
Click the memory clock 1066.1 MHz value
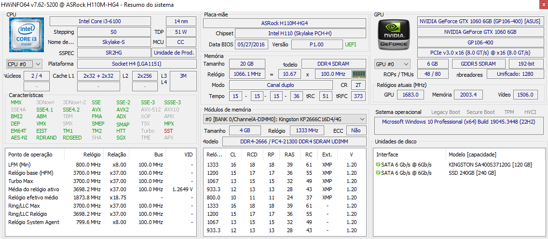tap(247, 74)
